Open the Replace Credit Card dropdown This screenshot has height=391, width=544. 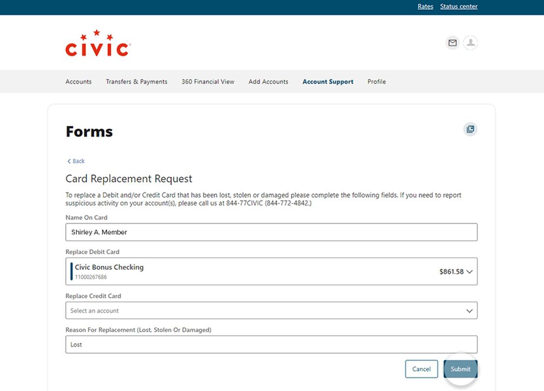point(271,311)
